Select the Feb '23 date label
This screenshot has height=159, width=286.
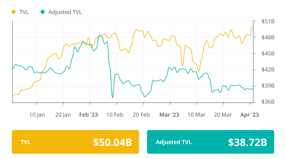click(89, 115)
